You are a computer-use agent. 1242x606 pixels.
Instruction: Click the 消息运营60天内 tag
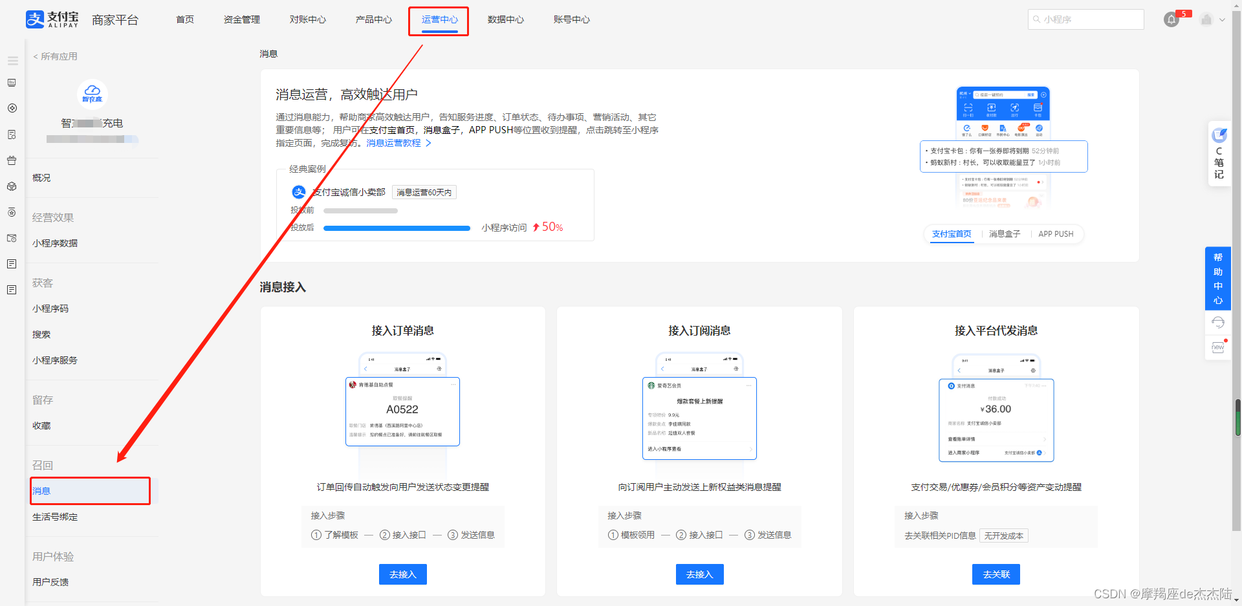(x=424, y=192)
